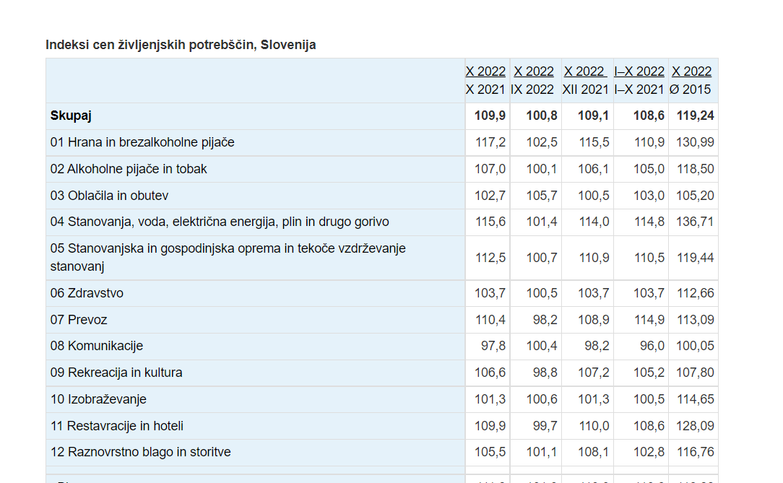The image size is (783, 483).
Task: Click value 102,5 in Hrana row
Action: point(542,142)
